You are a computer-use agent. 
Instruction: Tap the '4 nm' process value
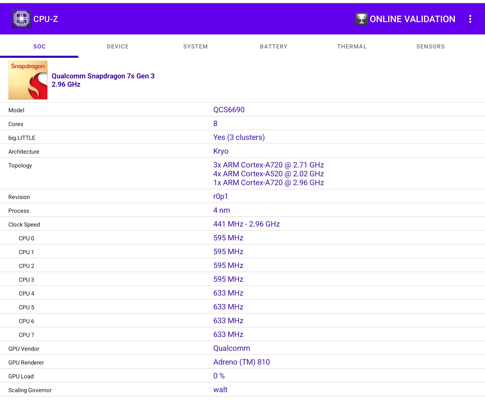(x=222, y=210)
